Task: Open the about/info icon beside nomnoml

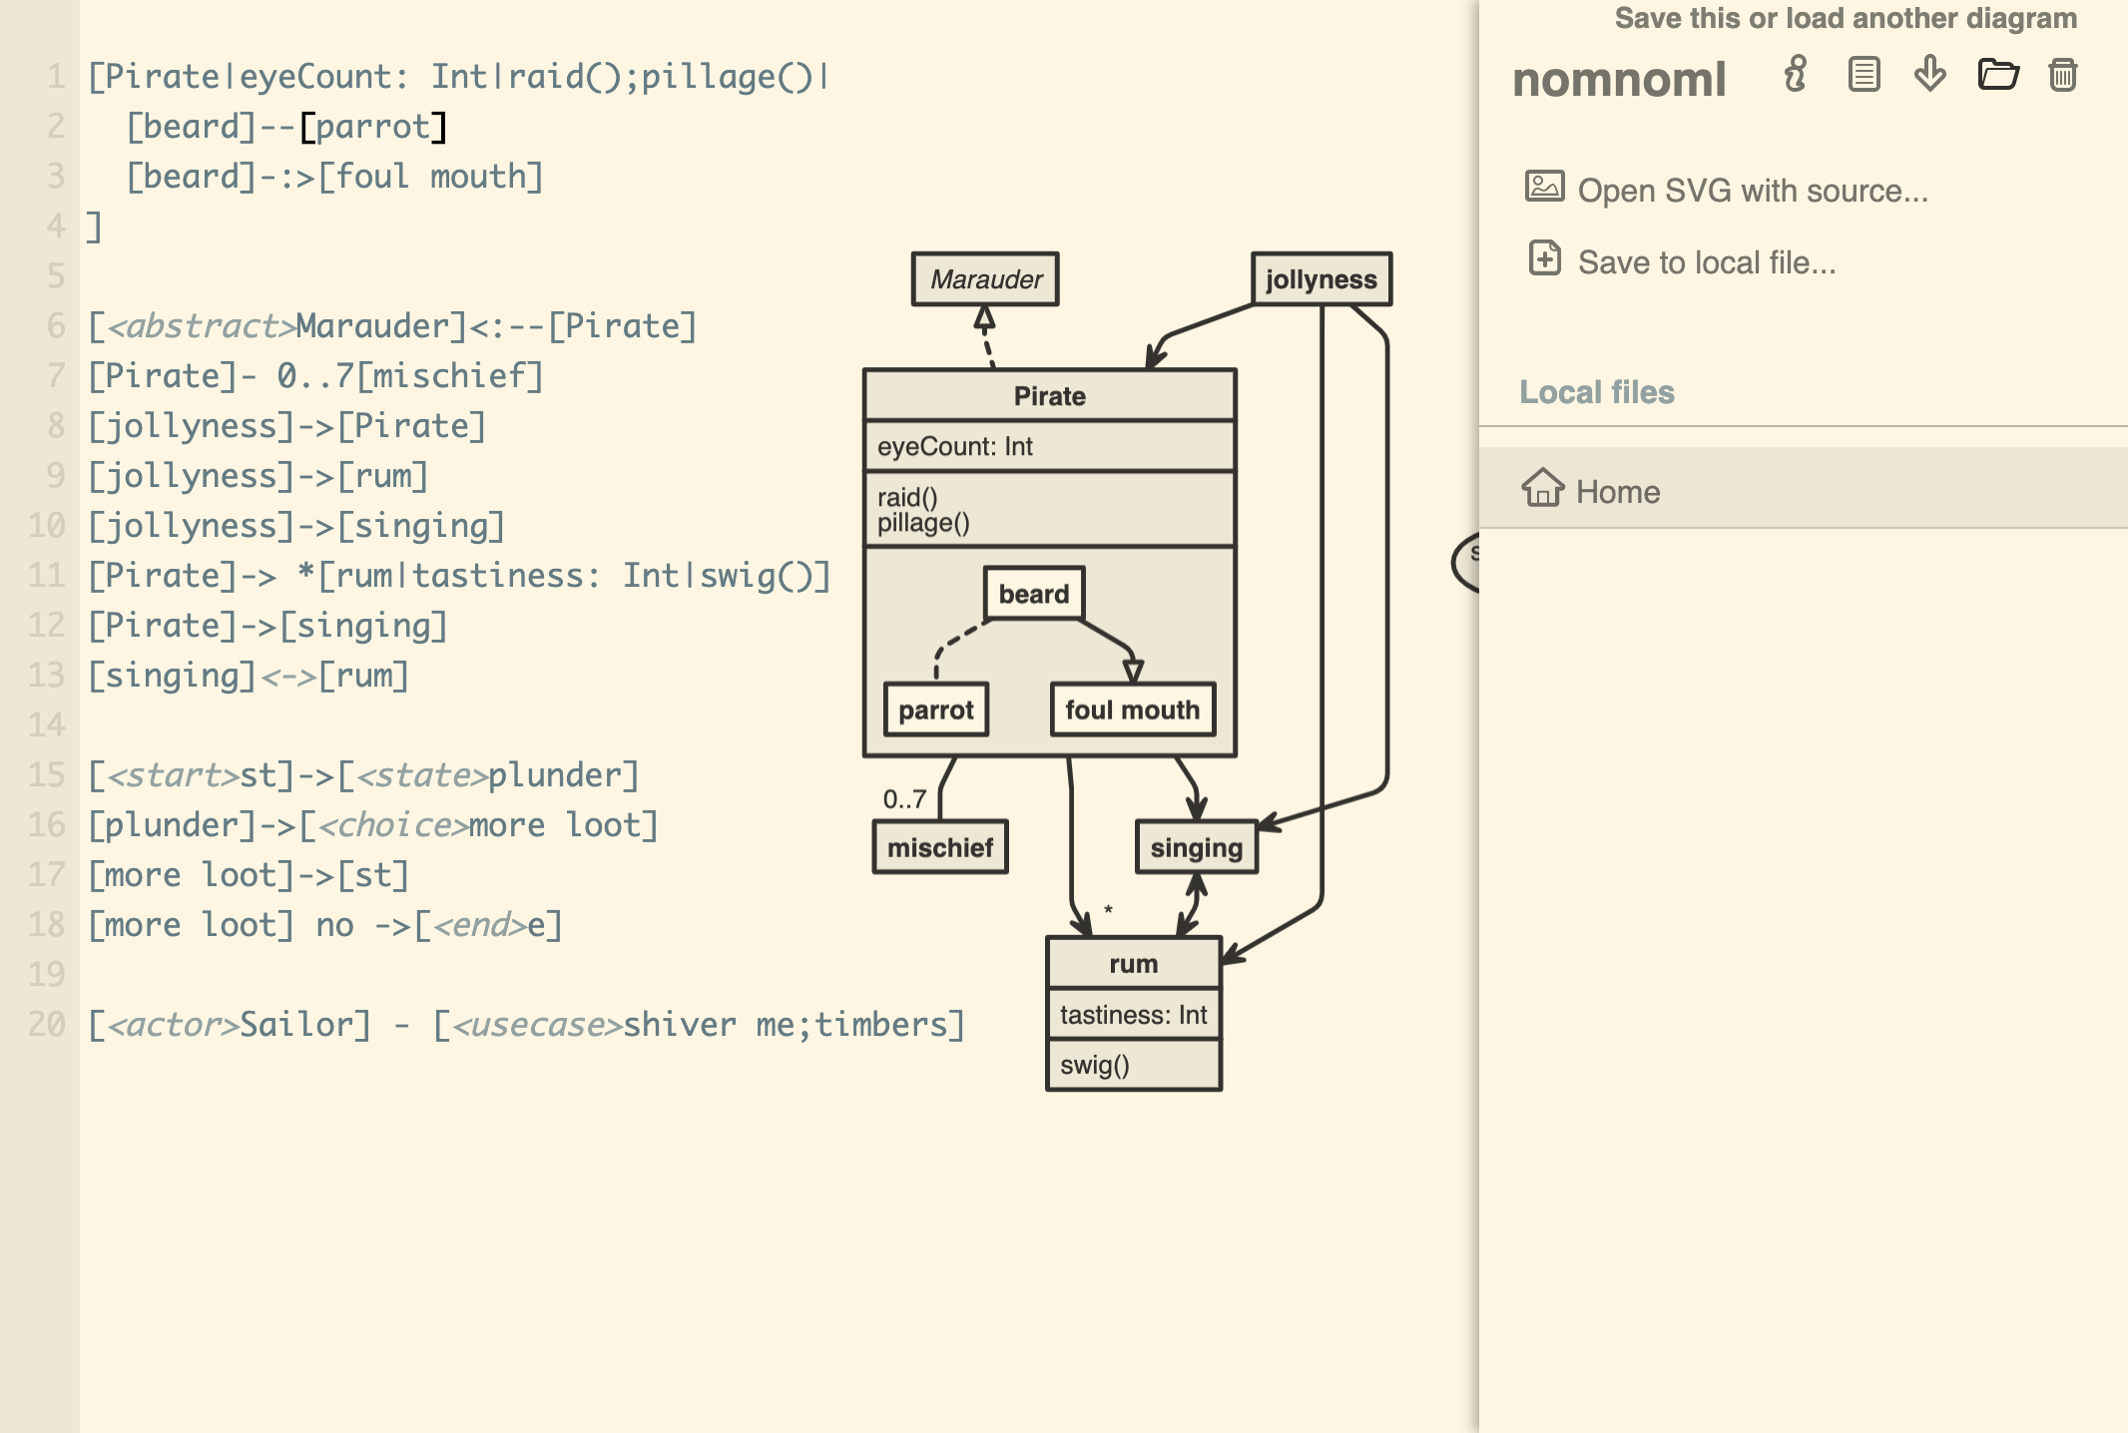Action: click(x=1794, y=76)
